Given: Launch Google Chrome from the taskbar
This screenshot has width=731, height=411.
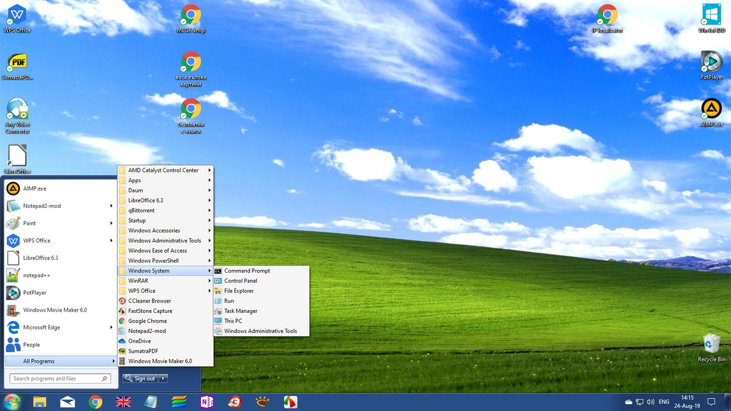Looking at the screenshot, I should click(95, 402).
